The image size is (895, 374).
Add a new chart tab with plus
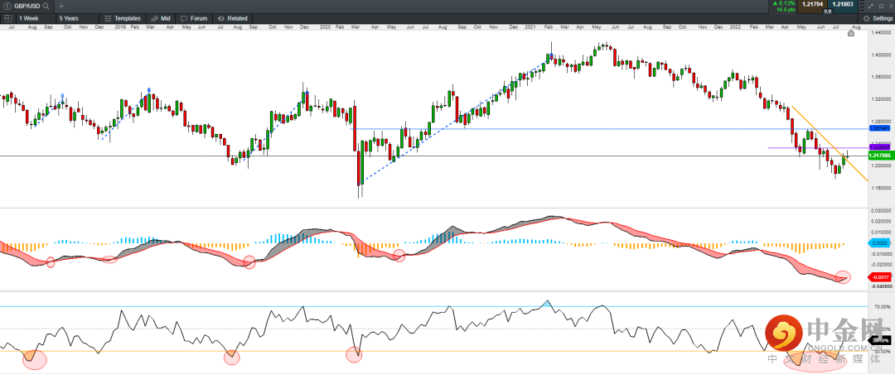click(60, 6)
